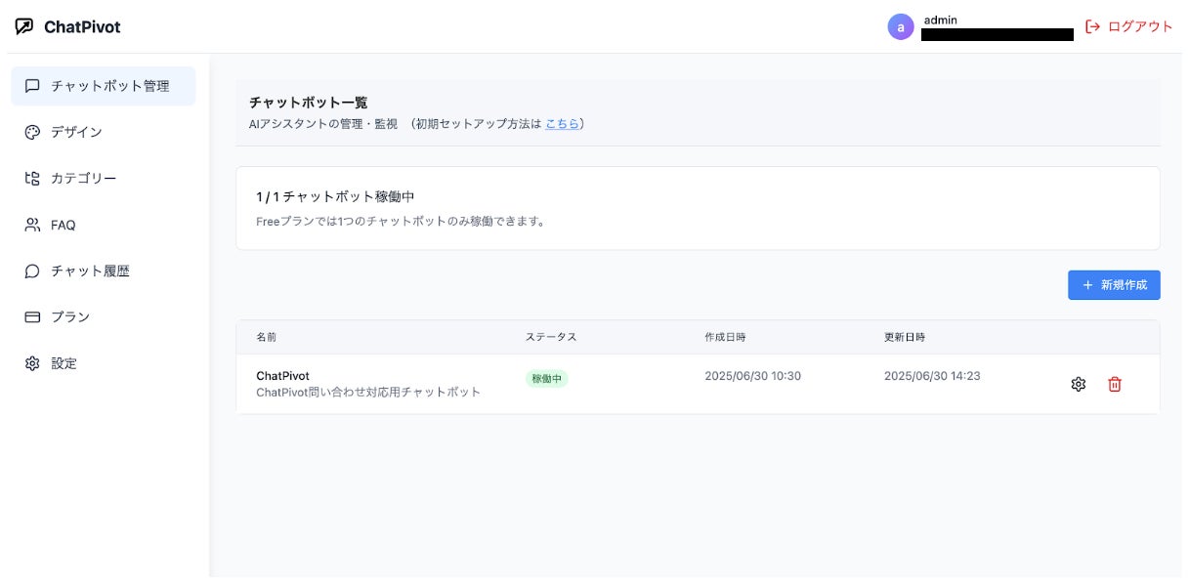Open the デザイン menu item
Screen dimensions: 1189x585
pyautogui.click(x=76, y=132)
